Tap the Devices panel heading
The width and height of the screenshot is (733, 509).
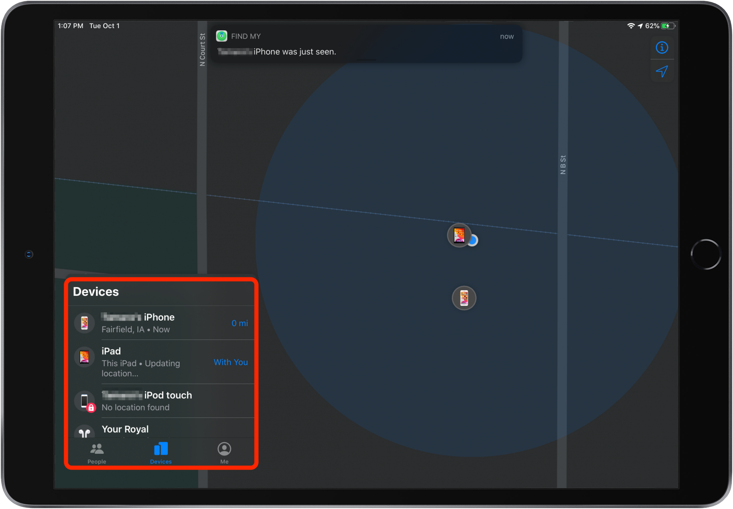[96, 292]
